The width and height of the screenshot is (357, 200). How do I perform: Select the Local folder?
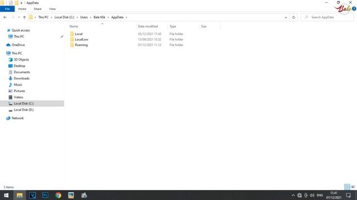tap(79, 34)
